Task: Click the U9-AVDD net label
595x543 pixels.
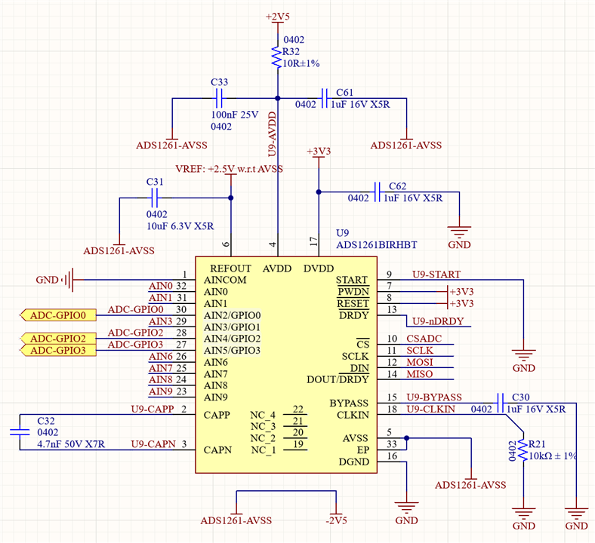Action: click(272, 134)
